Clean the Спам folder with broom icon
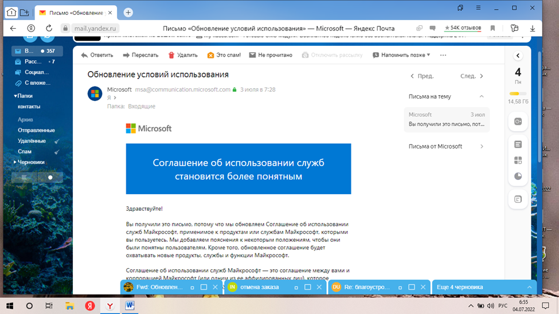The image size is (559, 314). coord(57,152)
